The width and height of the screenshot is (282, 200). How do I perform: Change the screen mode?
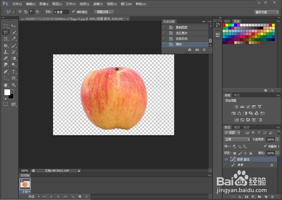14,104
